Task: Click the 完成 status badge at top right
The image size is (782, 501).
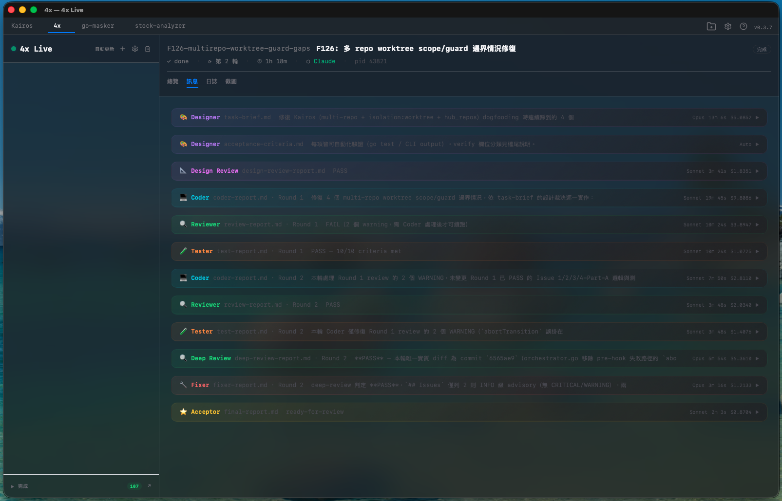Action: point(762,49)
